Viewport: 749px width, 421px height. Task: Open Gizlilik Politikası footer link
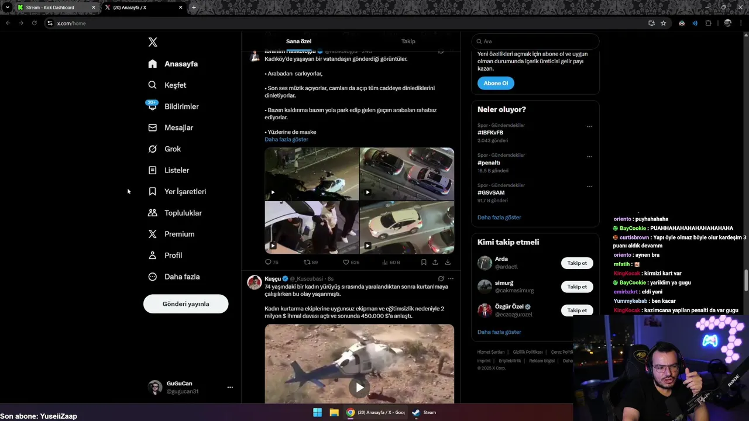(528, 352)
